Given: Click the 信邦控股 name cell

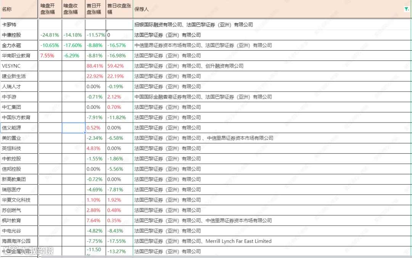Looking at the screenshot, I should 19,169.
